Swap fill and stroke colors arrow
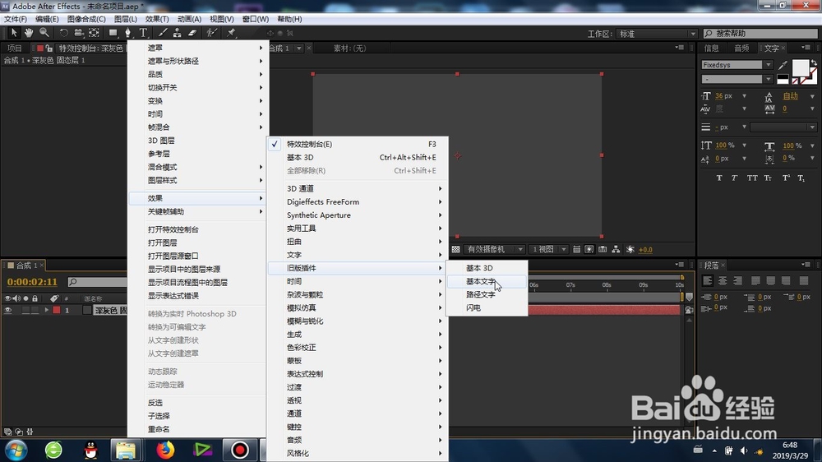 click(x=814, y=63)
